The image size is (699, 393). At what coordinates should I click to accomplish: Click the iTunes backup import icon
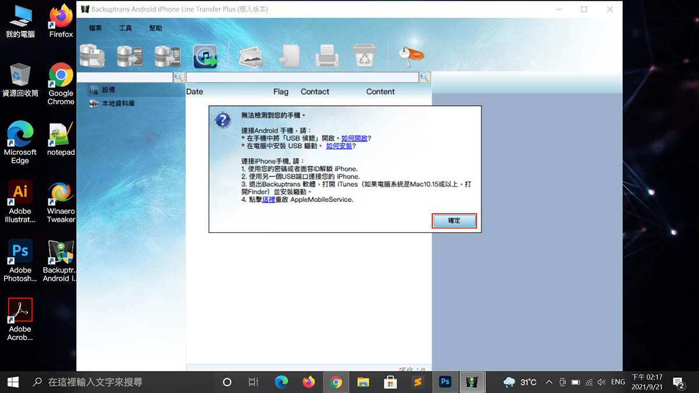pos(205,56)
